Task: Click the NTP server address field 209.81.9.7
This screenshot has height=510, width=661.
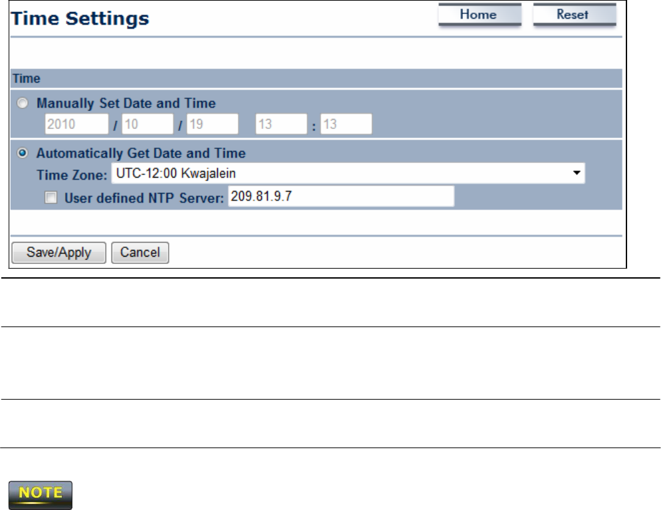Action: point(341,196)
